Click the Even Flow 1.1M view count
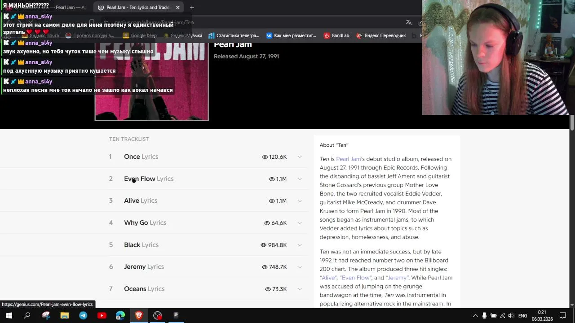The height and width of the screenshot is (323, 575). (278, 179)
